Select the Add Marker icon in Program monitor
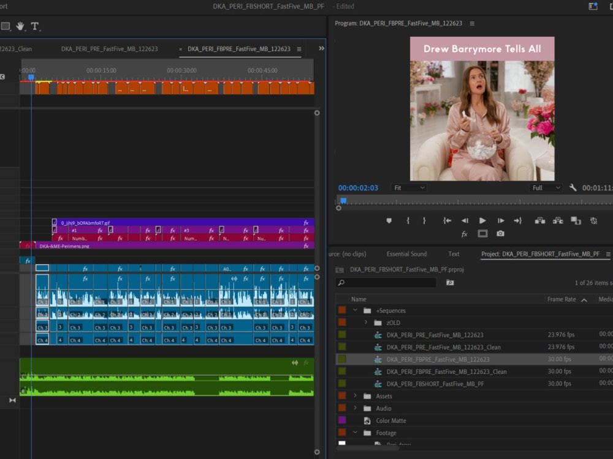613x459 pixels. click(389, 220)
